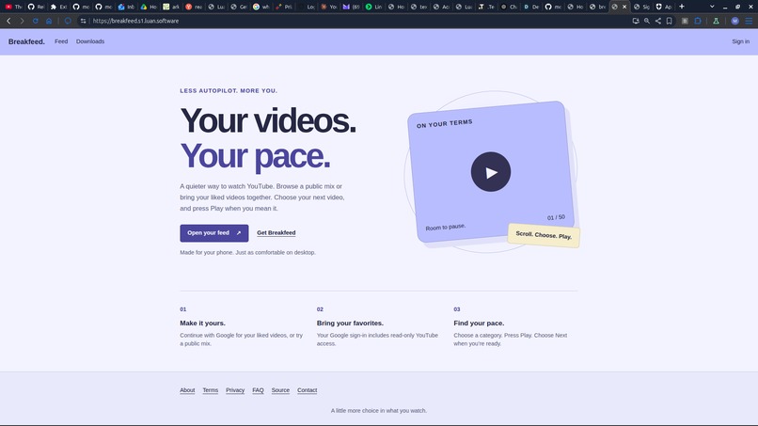The width and height of the screenshot is (758, 426).
Task: Go back with the browser back arrow
Action: pyautogui.click(x=8, y=21)
